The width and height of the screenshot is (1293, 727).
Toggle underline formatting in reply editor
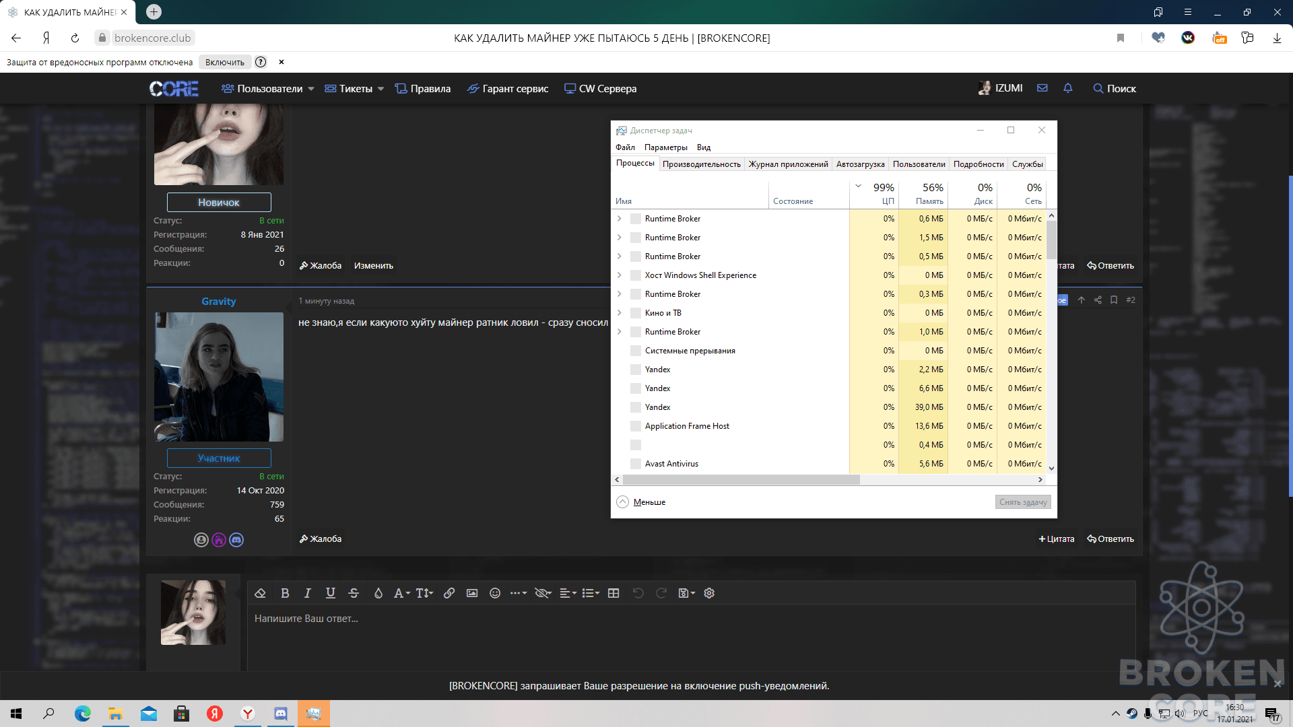pyautogui.click(x=331, y=593)
